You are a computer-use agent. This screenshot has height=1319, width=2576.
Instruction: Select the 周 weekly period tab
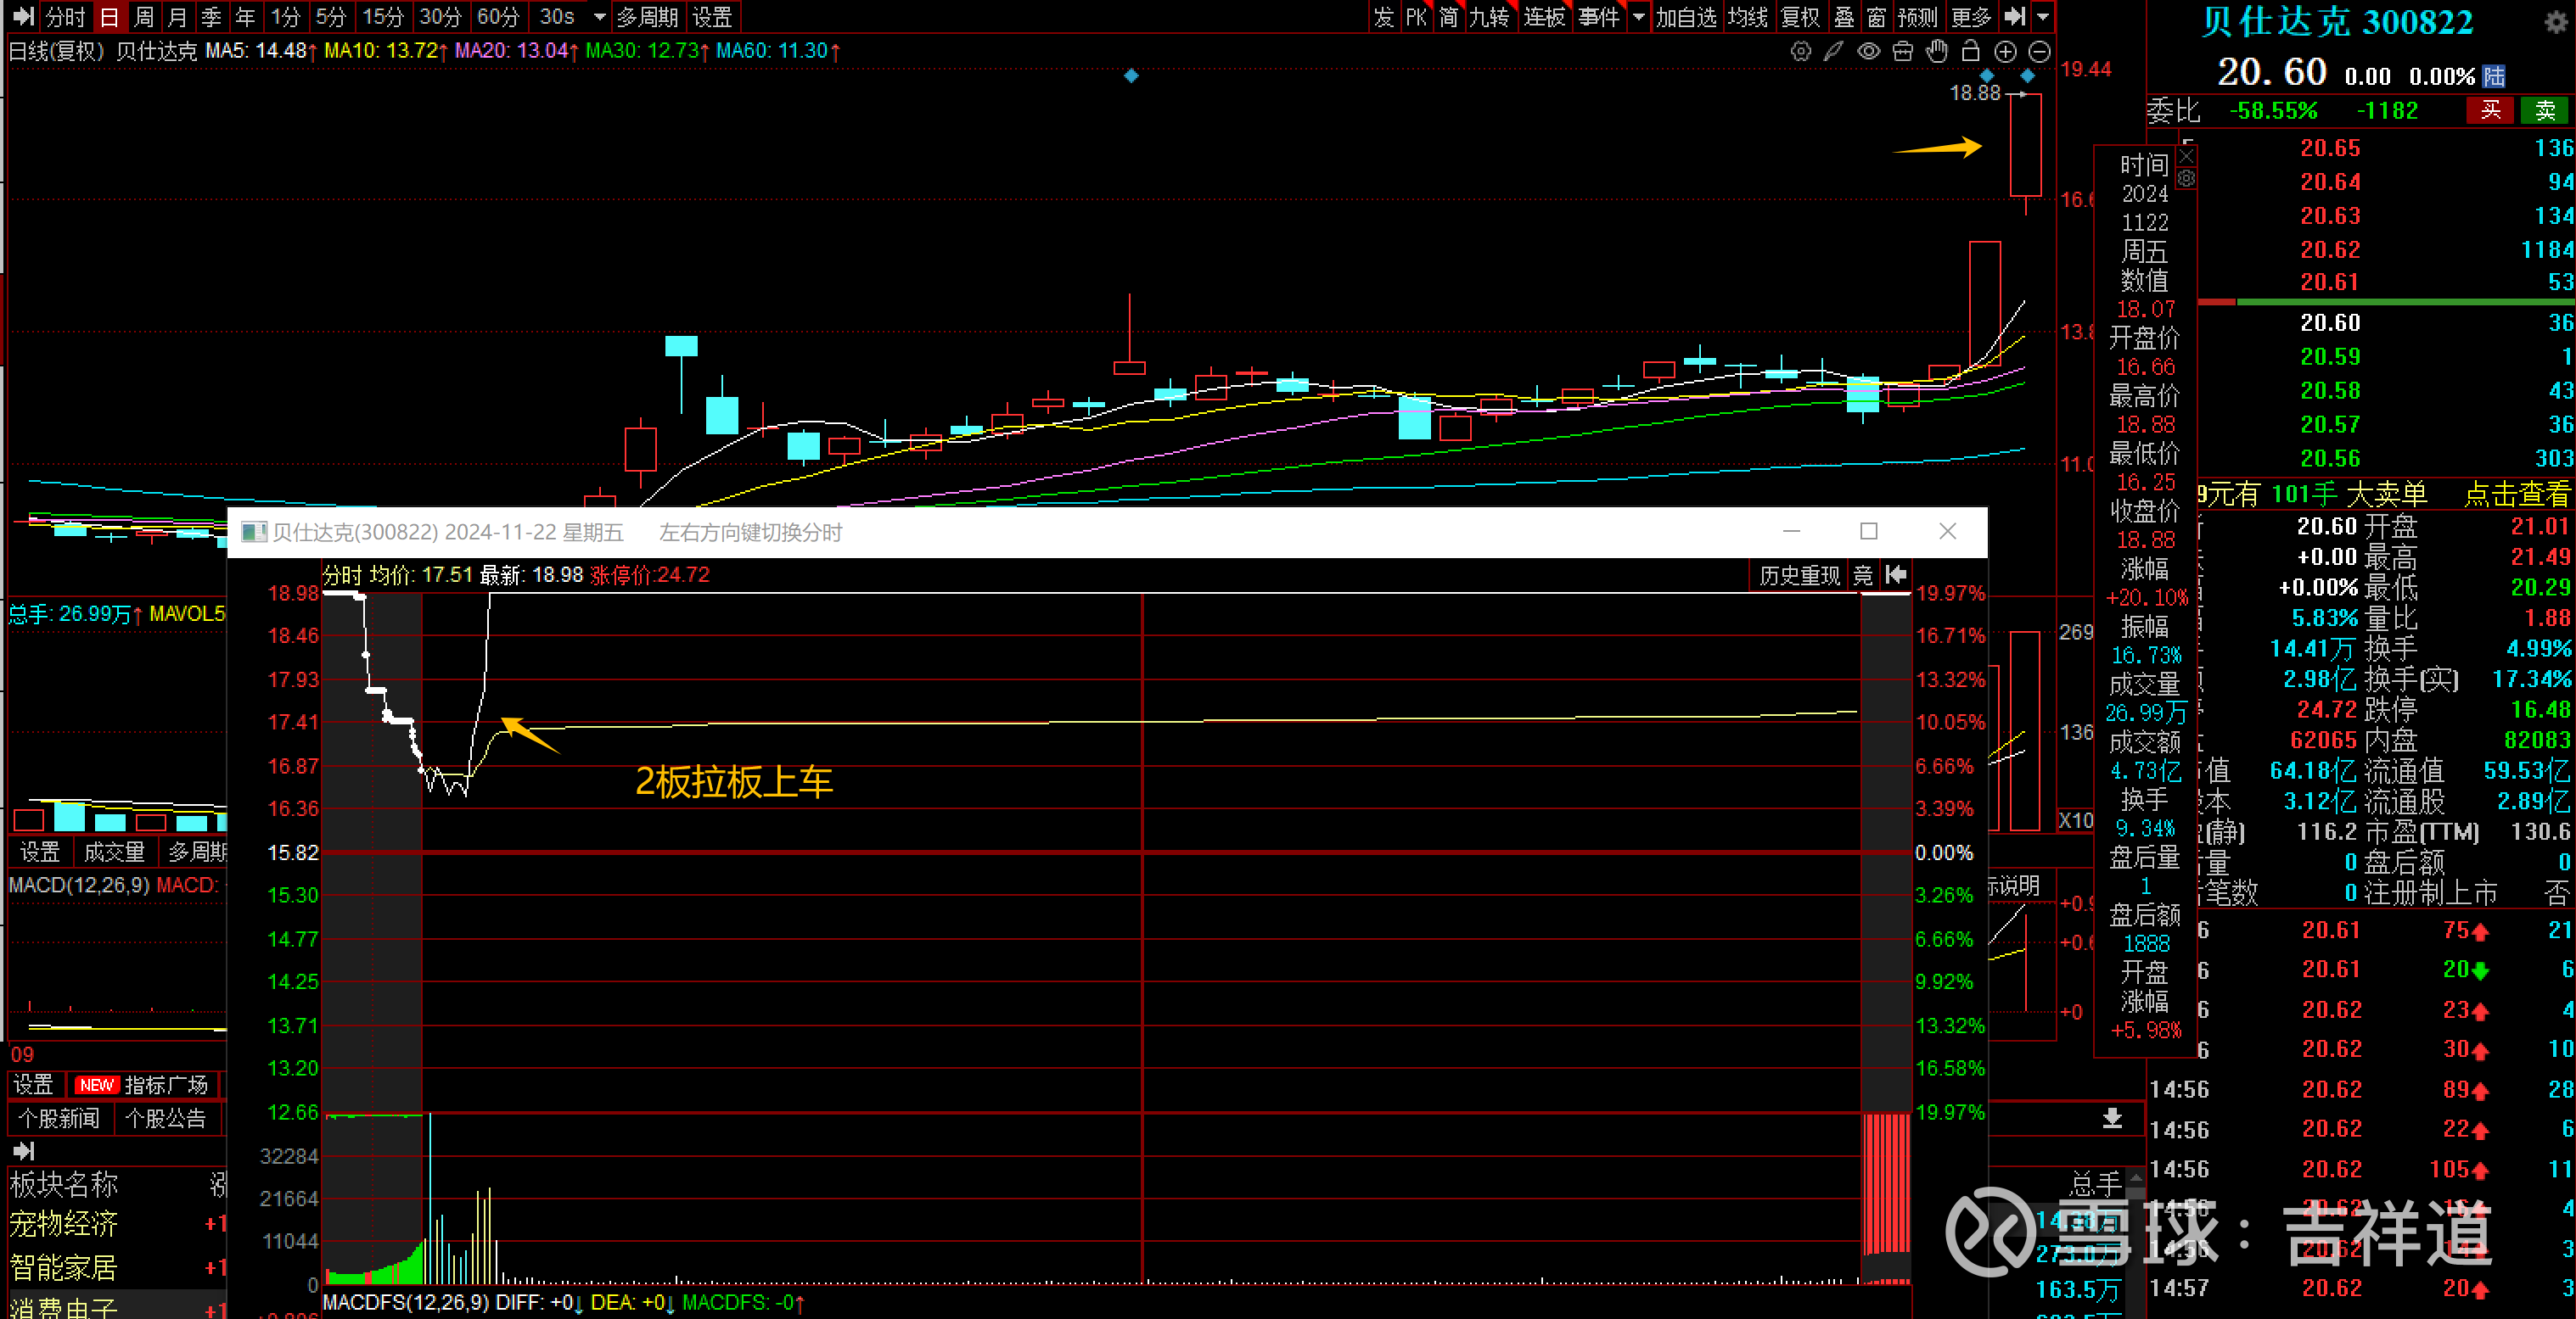coord(144,17)
